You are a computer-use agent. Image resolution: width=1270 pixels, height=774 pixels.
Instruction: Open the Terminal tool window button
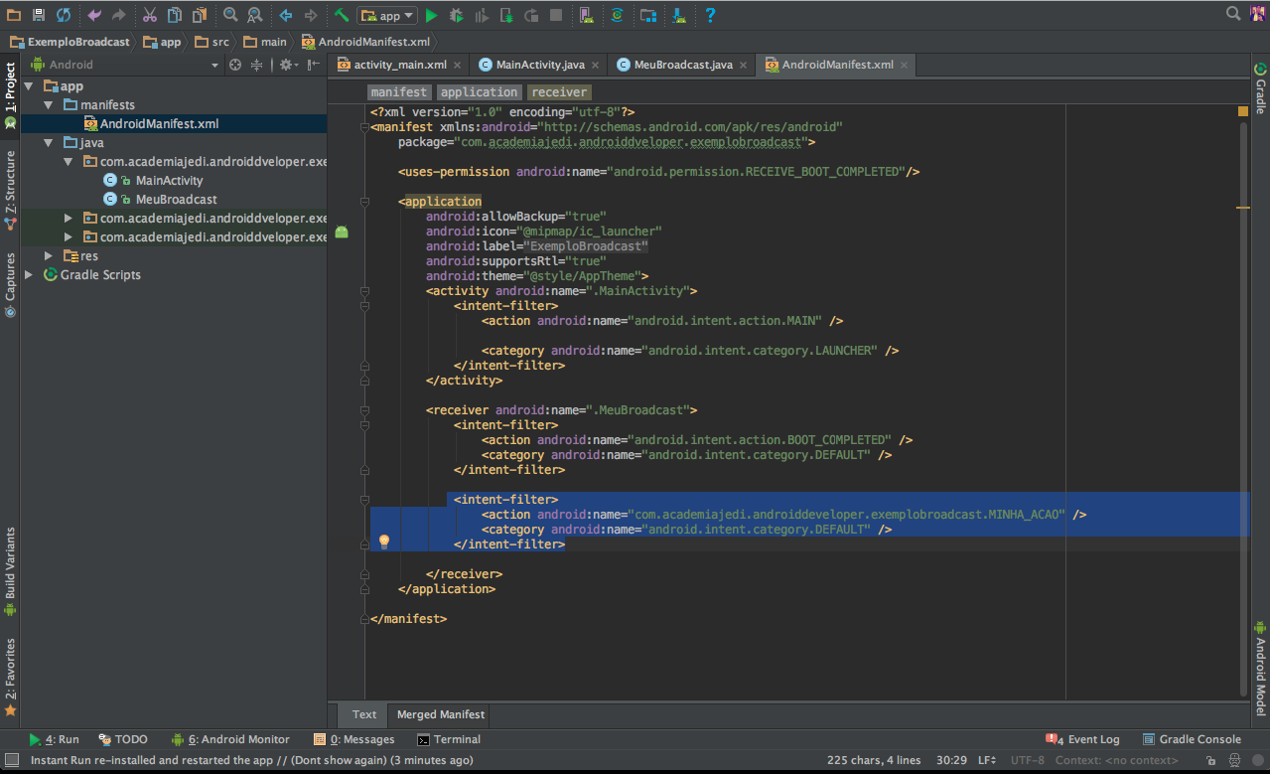(x=456, y=739)
